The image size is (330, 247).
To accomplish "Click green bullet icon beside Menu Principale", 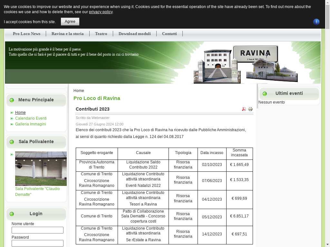I will tap(12, 100).
